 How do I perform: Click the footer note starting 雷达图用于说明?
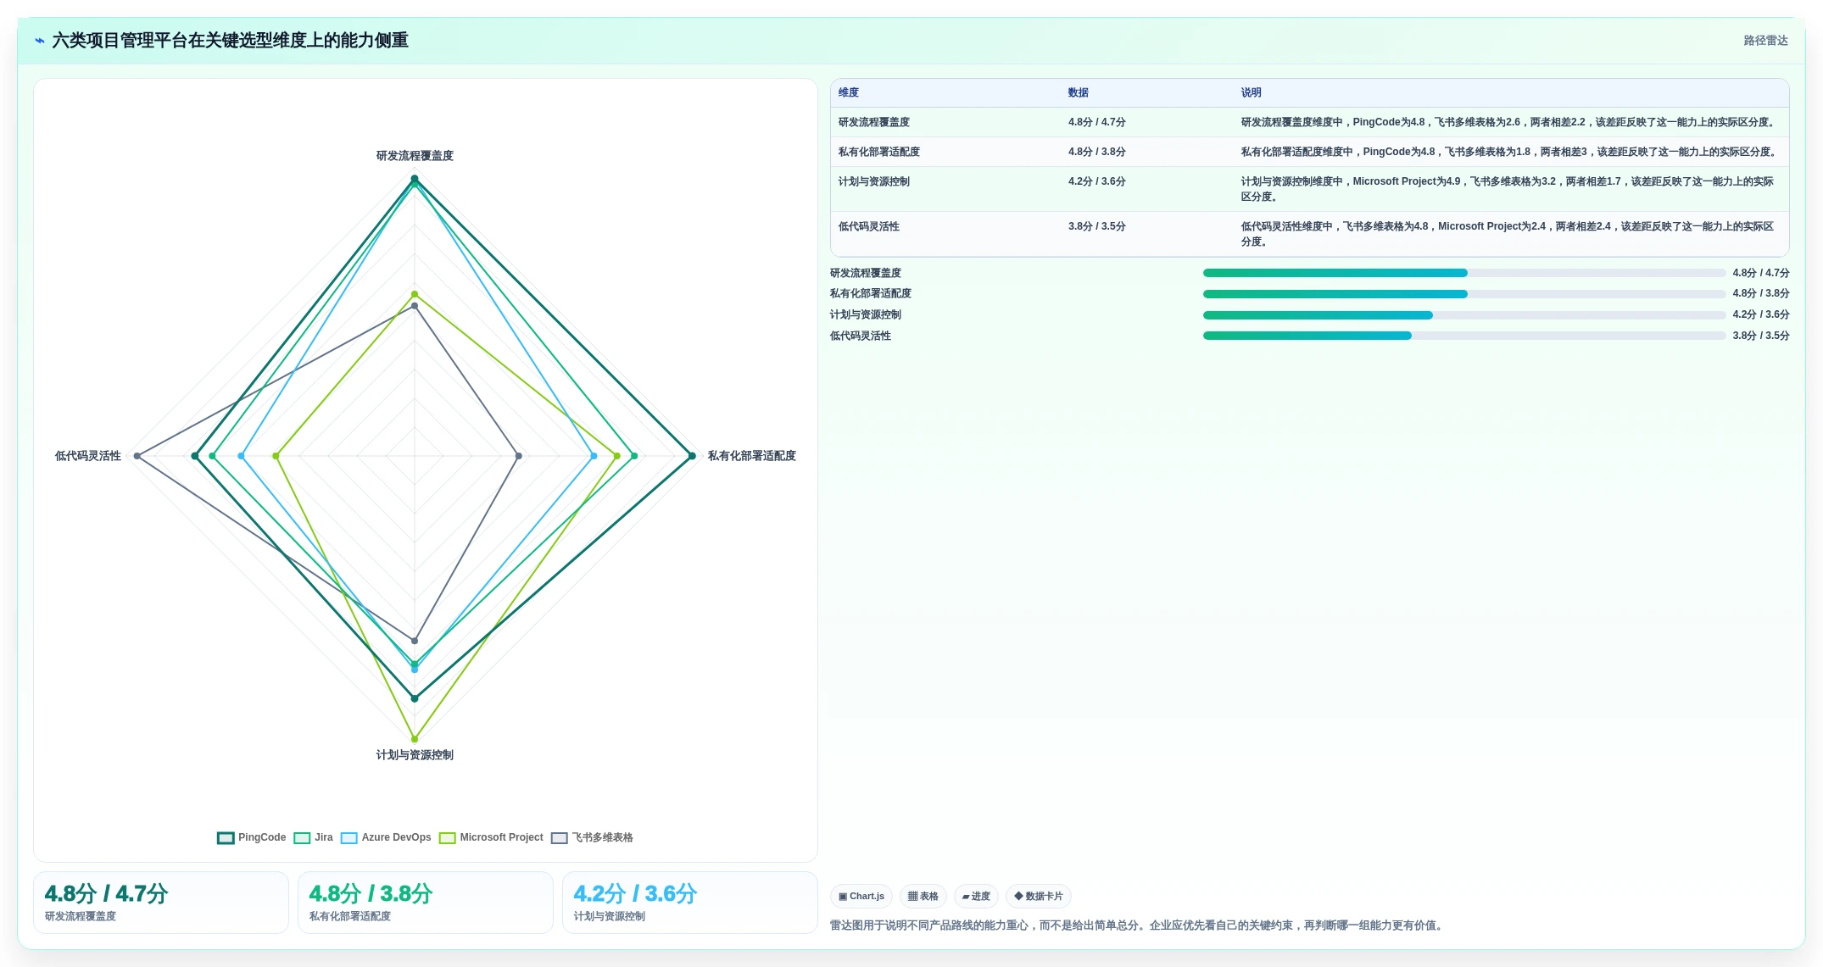[x=1138, y=925]
